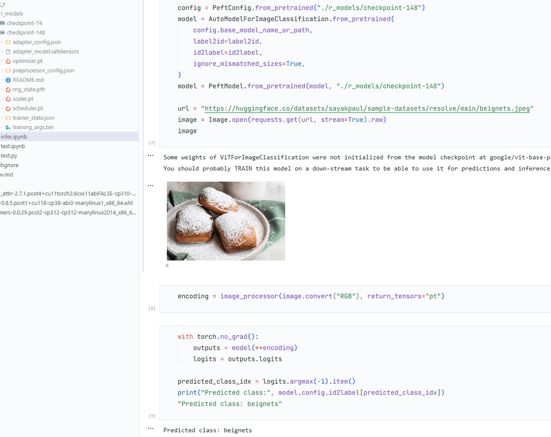Click the optimizer.pt PyTorch flame icon
Screen dimensions: 551x437
pos(8,61)
